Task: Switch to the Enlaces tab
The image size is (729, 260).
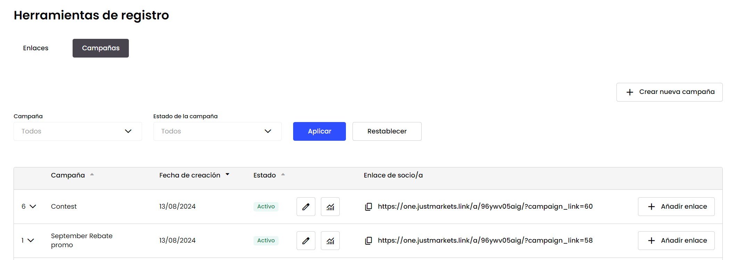Action: [36, 48]
